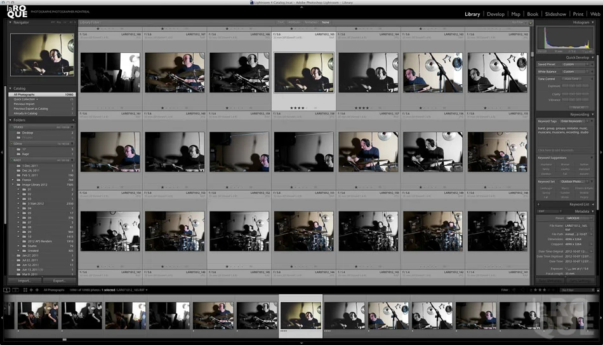Select thumbnail LAR071012_168 in grid
This screenshot has width=603, height=345.
coord(110,72)
